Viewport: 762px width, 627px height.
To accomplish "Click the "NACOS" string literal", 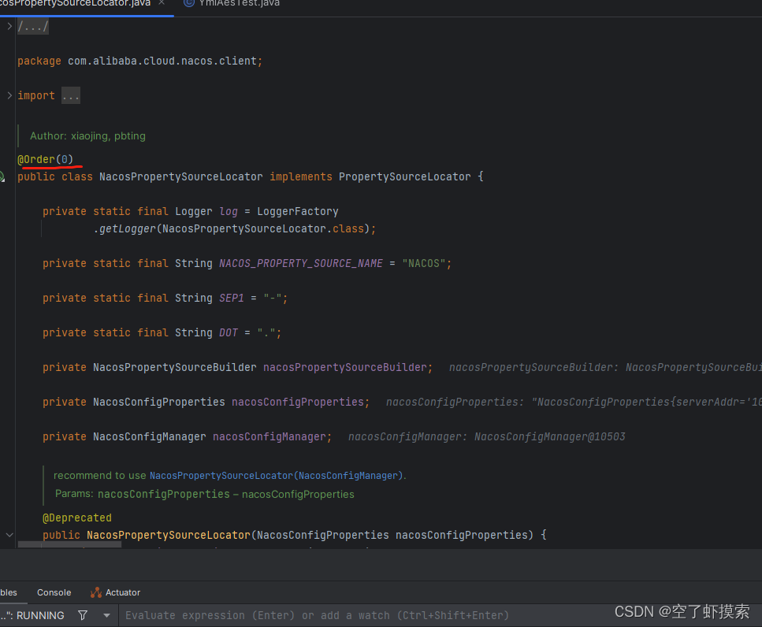I will coord(424,263).
